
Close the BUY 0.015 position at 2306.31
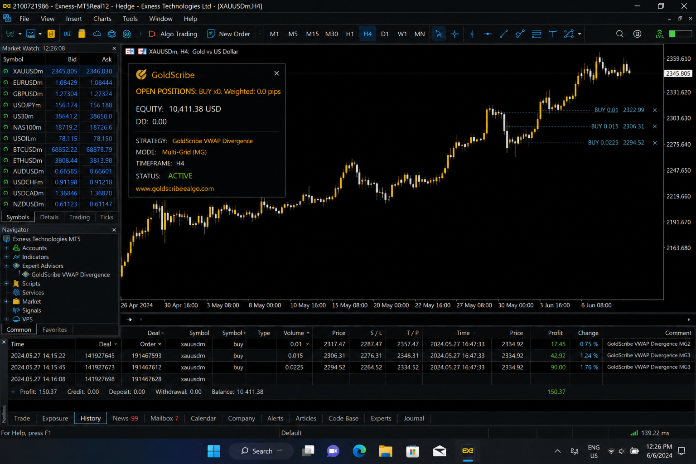point(655,126)
